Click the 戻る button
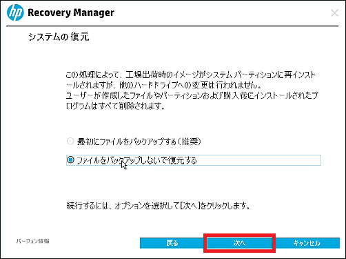The width and height of the screenshot is (346, 259). (172, 243)
